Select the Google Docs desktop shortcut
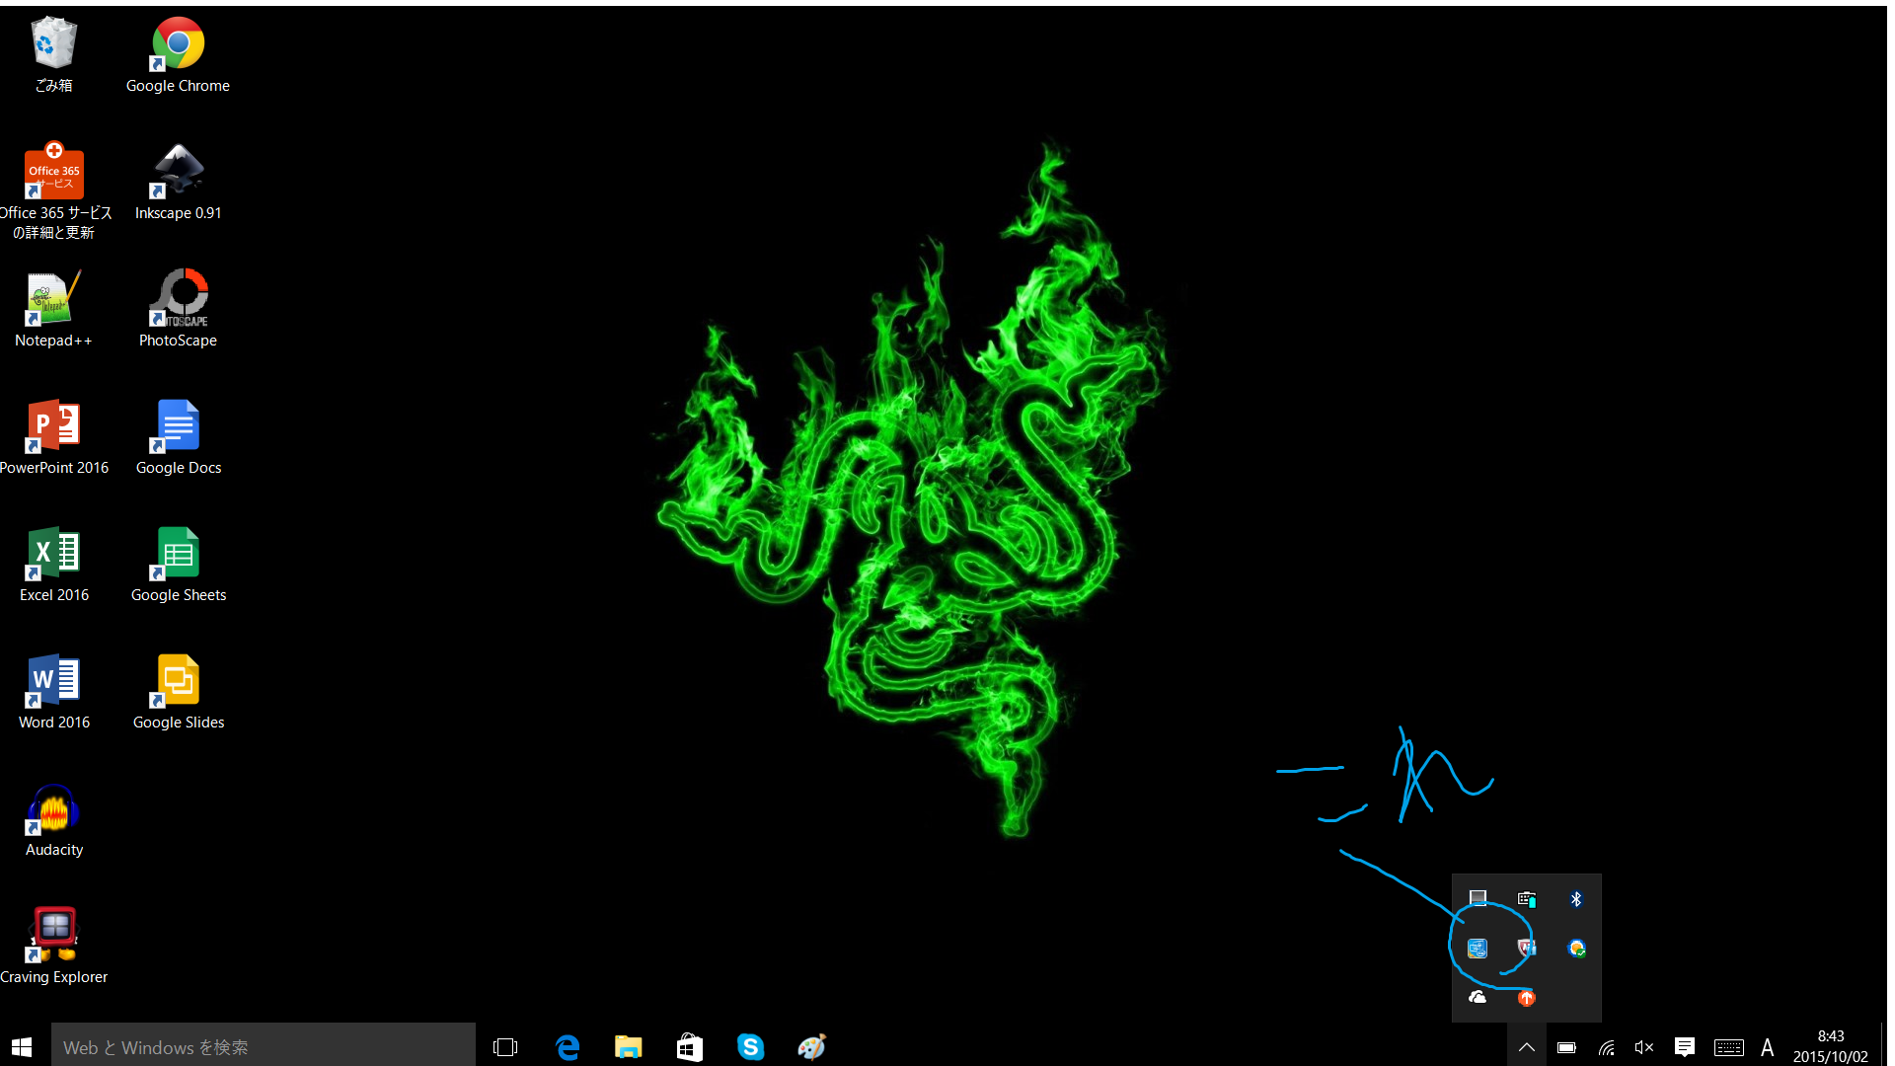This screenshot has height=1066, width=1895. [x=178, y=437]
